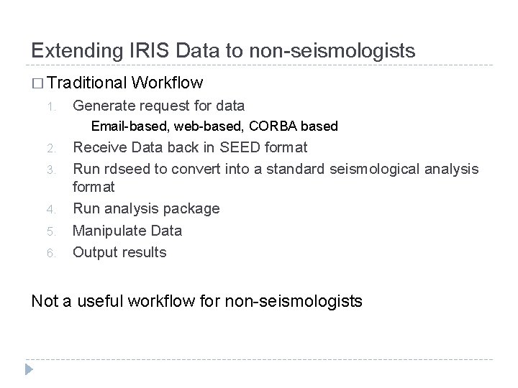Click list number 6
This screenshot has width=518, height=388.
[x=51, y=254]
